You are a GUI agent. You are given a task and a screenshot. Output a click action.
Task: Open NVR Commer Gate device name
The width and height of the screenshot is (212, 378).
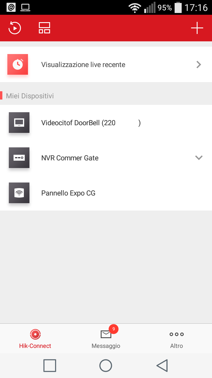tap(70, 158)
